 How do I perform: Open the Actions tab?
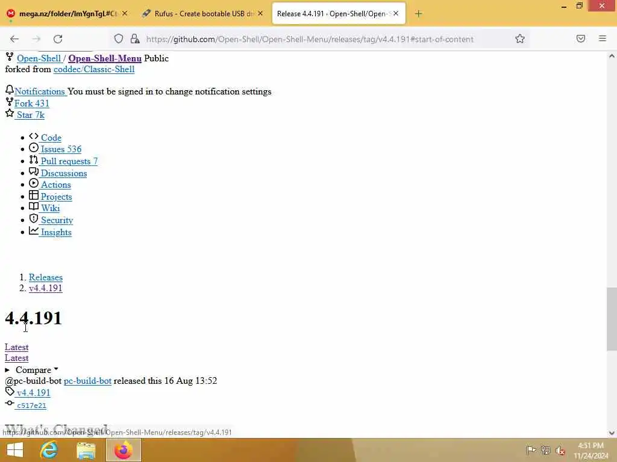pyautogui.click(x=56, y=185)
